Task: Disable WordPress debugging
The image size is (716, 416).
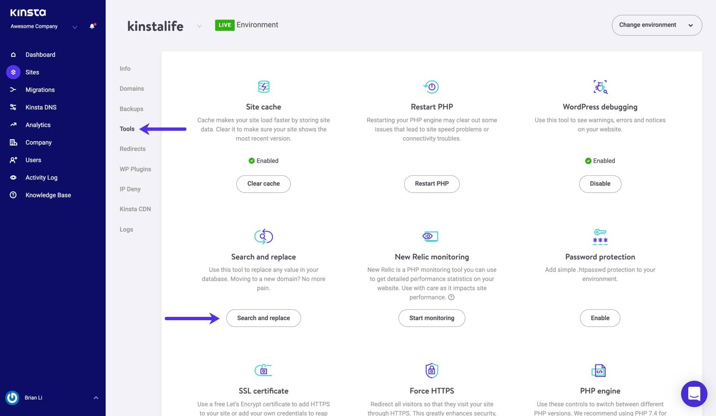Action: coord(600,183)
